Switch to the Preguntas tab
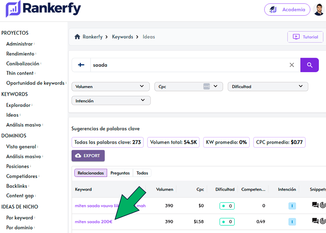 (120, 173)
